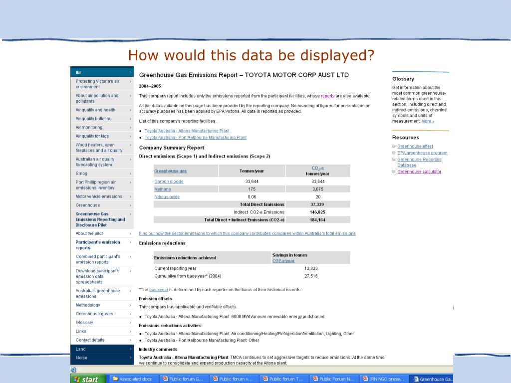511x383 pixels.
Task: Open Greenhouse Reporting Database link
Action: [x=419, y=162]
